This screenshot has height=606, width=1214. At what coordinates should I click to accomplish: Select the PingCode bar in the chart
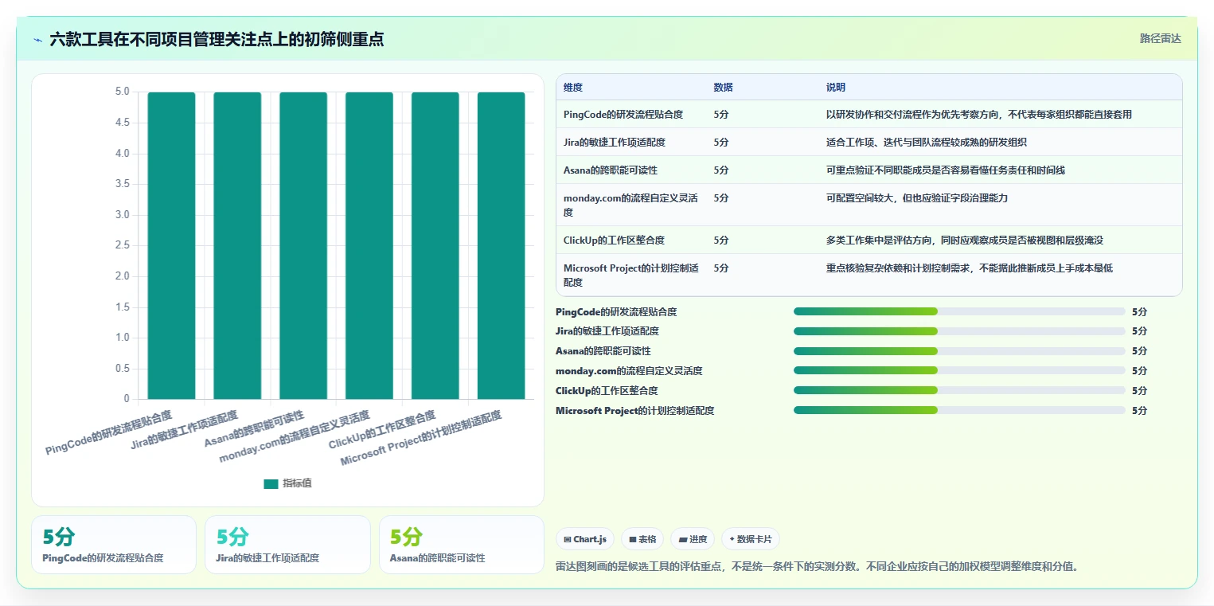(x=171, y=245)
